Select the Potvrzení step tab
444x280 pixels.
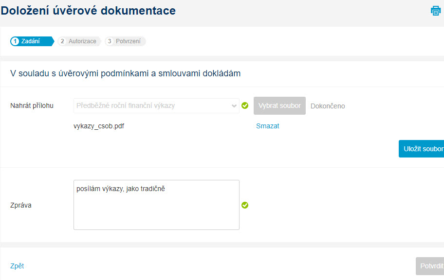(x=125, y=41)
